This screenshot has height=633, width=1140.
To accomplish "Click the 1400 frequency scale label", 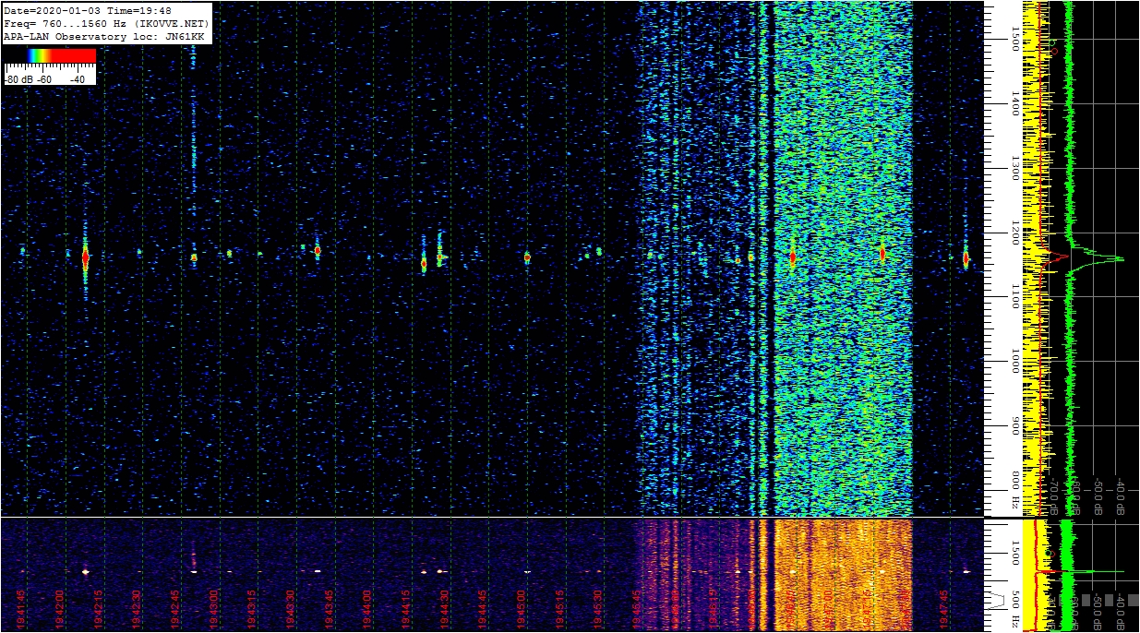I will (x=1014, y=102).
